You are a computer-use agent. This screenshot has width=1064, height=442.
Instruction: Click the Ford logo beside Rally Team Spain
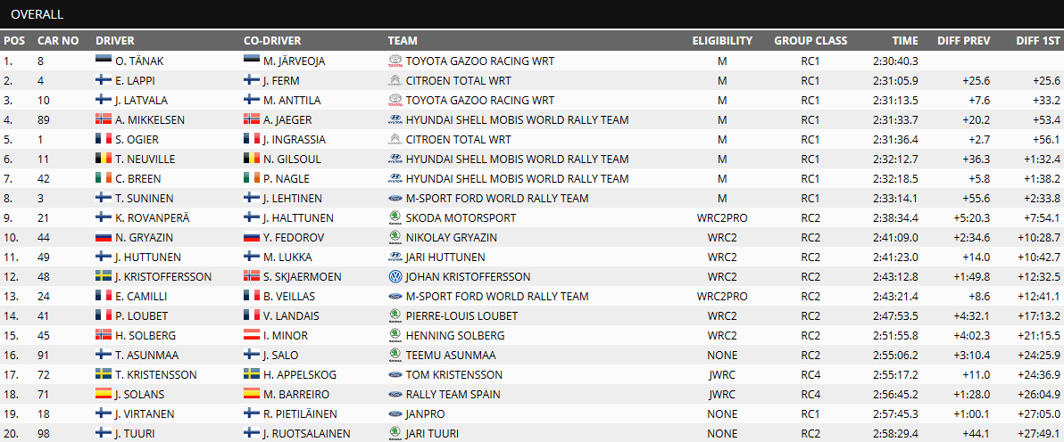coord(395,396)
